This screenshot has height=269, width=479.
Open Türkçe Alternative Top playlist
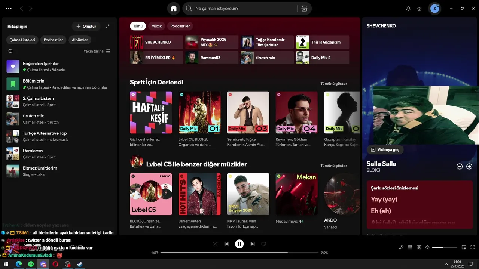(x=60, y=136)
